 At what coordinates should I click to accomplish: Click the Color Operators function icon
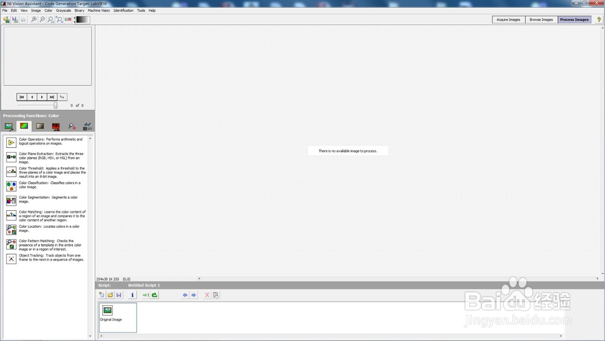[x=11, y=142]
